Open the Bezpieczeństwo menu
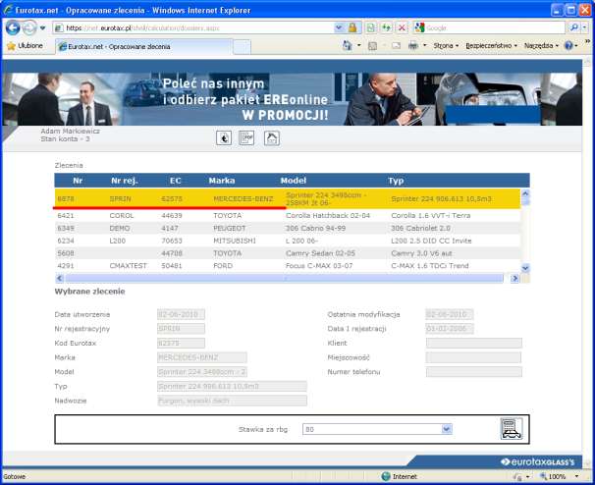This screenshot has width=595, height=485. (x=491, y=45)
